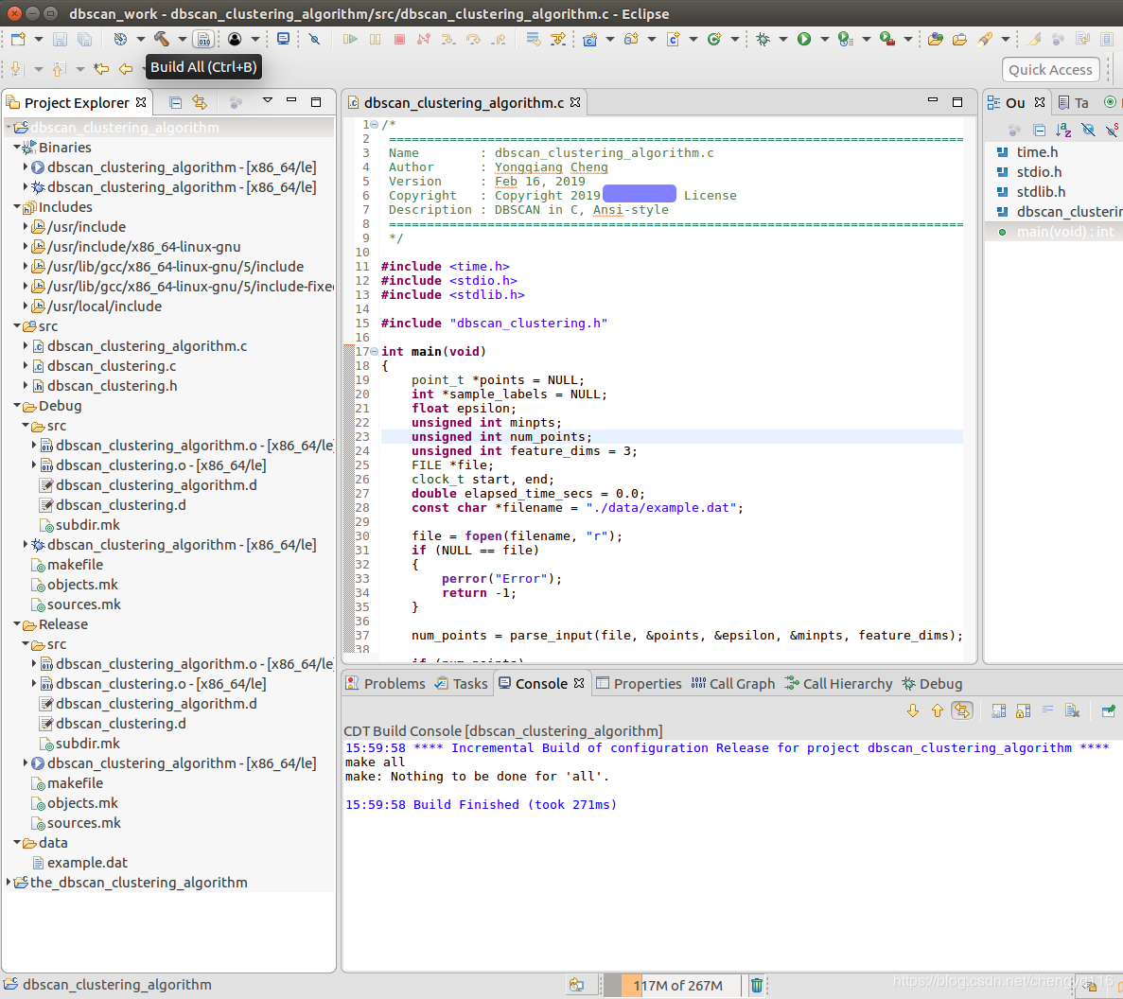The height and width of the screenshot is (999, 1123).
Task: Expand the the_dbscan_clustering_algorithm project
Action: 9,883
